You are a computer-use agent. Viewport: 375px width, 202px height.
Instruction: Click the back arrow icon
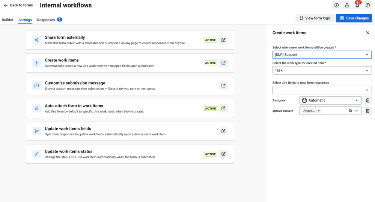6,5
